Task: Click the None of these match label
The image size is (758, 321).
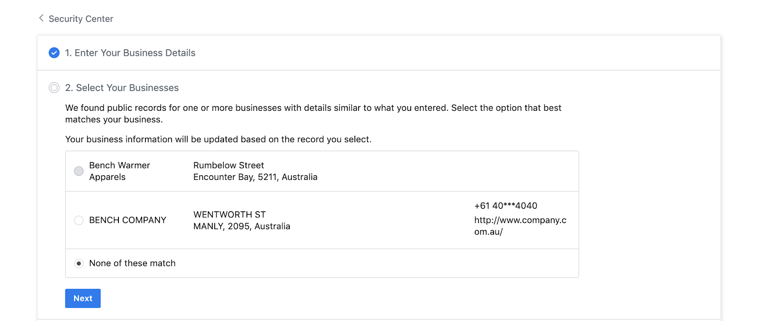Action: click(132, 263)
